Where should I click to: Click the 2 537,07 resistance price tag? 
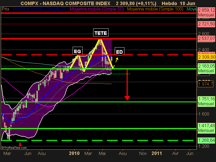(x=206, y=38)
